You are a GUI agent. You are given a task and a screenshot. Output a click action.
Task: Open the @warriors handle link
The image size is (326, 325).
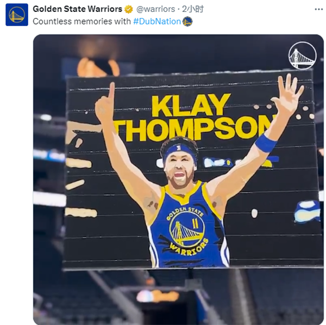coord(156,9)
